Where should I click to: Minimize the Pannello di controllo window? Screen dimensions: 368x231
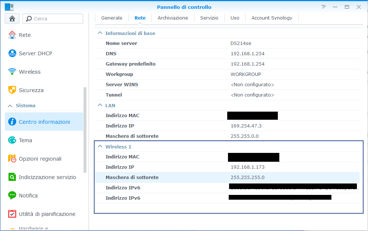pos(335,7)
